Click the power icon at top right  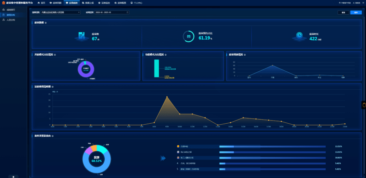click(364, 3)
